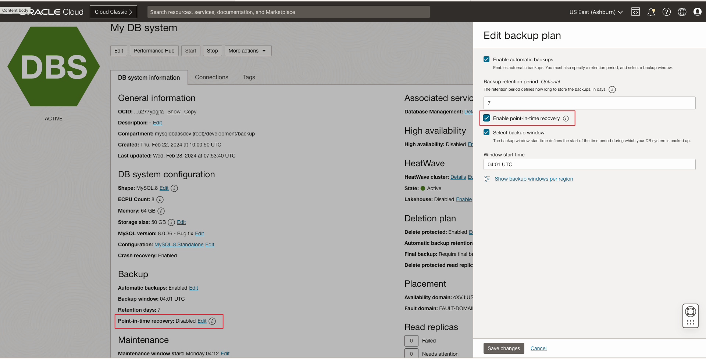
Task: Click the Window start time field
Action: 589,164
